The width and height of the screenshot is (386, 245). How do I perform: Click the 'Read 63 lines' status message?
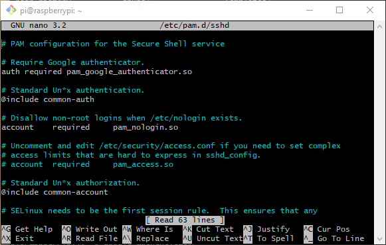185,220
